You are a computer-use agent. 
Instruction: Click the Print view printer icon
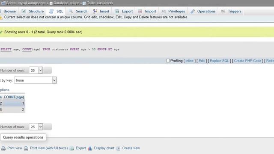click(3, 148)
